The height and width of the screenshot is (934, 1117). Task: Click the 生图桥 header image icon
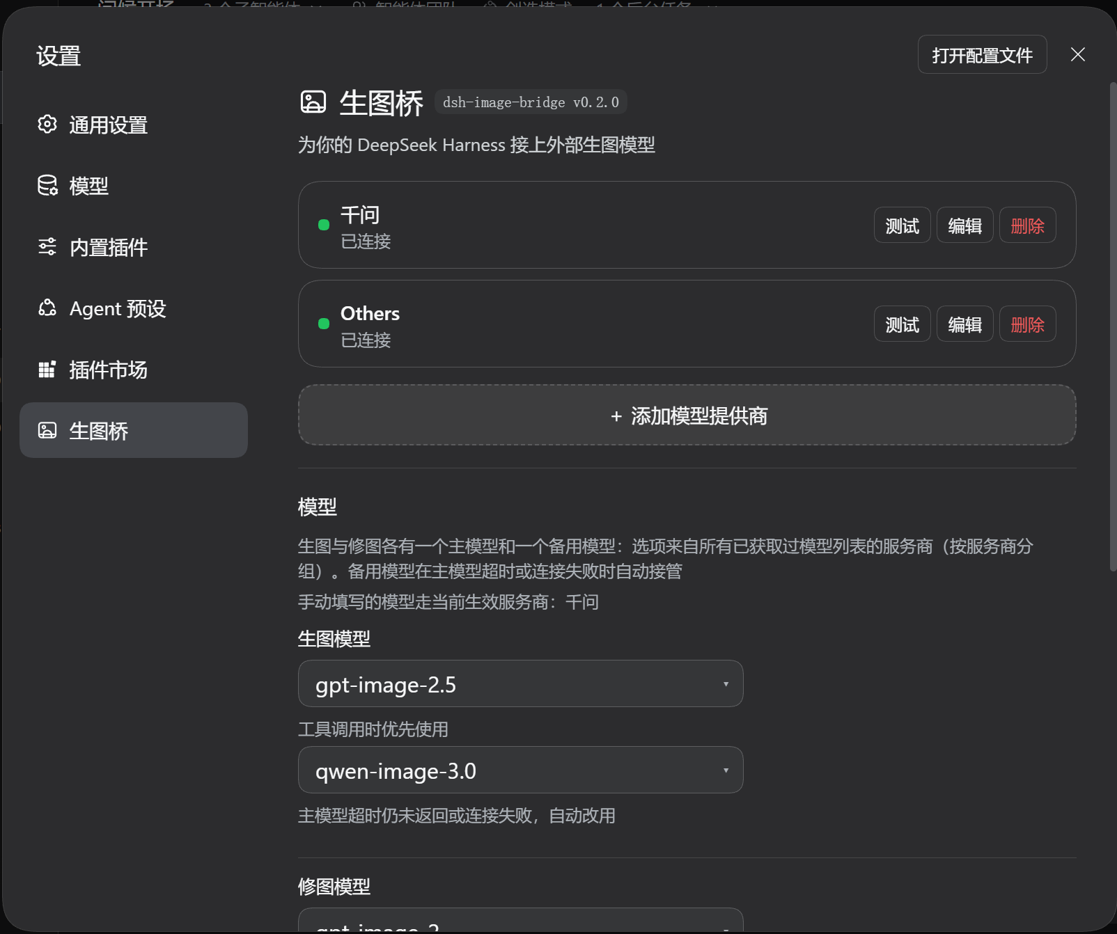pos(313,102)
